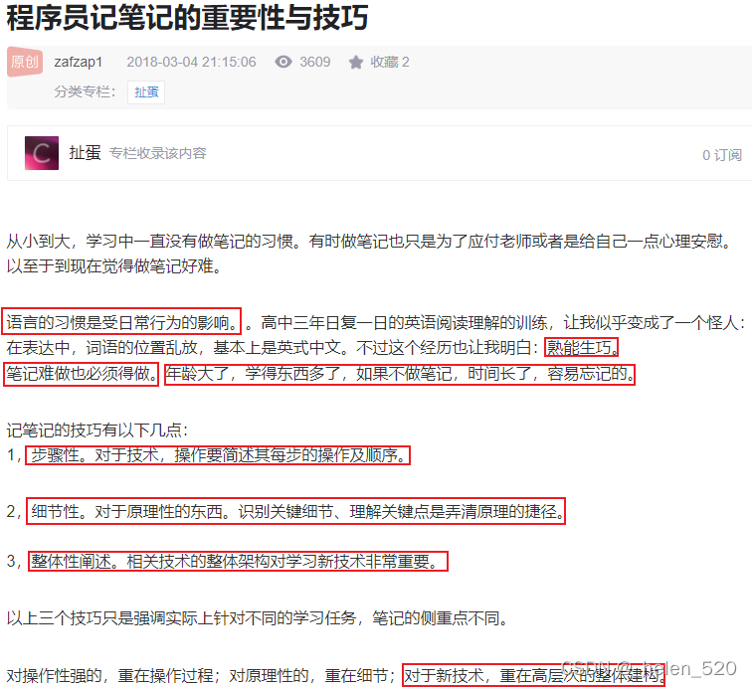The width and height of the screenshot is (752, 687).
Task: Open the 扯蛋 column avatar thumbnail
Action: coord(42,153)
